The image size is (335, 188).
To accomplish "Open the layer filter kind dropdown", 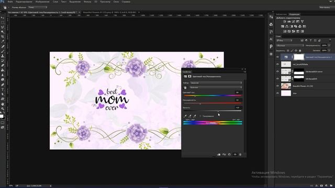I will (284, 40).
